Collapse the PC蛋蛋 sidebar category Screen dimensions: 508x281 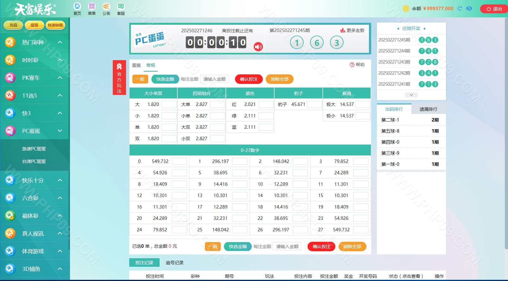pos(60,131)
